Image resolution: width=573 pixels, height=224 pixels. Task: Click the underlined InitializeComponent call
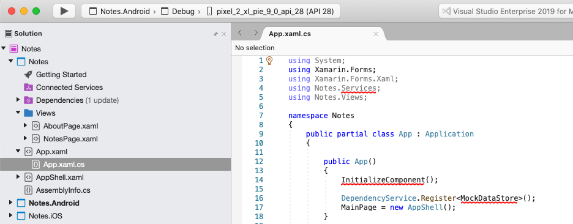tap(383, 180)
